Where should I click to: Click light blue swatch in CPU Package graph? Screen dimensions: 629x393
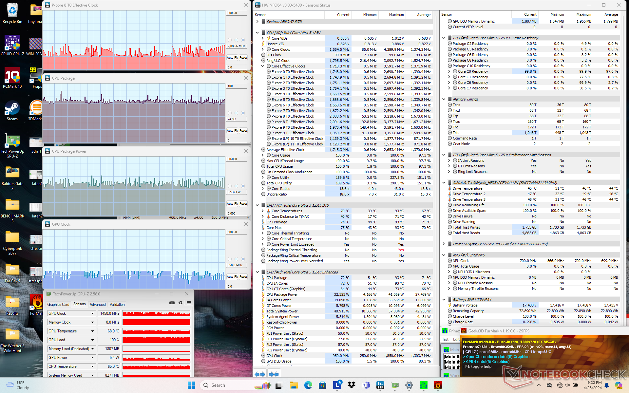[236, 113]
